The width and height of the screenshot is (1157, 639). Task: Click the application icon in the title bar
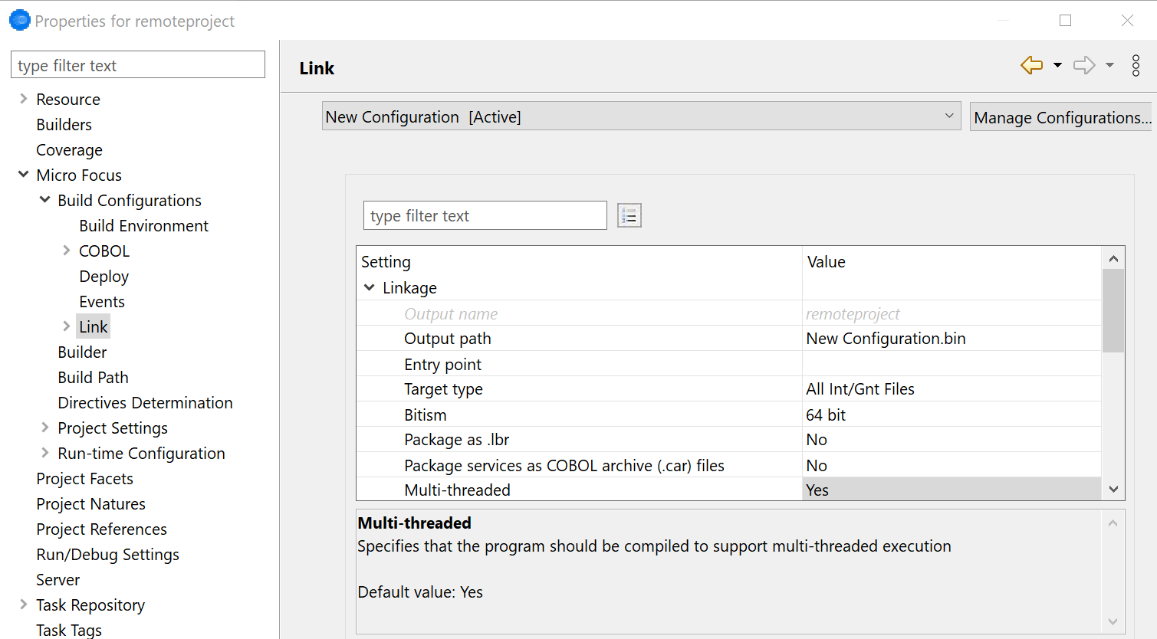coord(18,20)
